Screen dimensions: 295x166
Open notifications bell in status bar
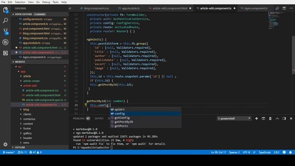pos(290,152)
